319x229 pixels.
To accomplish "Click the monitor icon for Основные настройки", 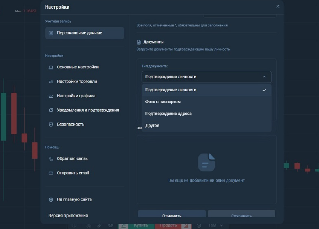I will pyautogui.click(x=50, y=67).
